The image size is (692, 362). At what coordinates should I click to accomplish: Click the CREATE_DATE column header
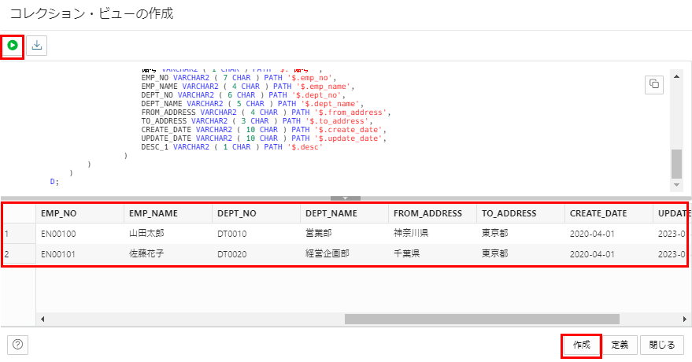click(609, 213)
